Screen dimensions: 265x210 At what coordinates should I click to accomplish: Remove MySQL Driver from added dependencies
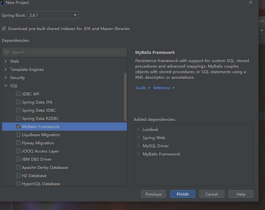click(x=138, y=146)
